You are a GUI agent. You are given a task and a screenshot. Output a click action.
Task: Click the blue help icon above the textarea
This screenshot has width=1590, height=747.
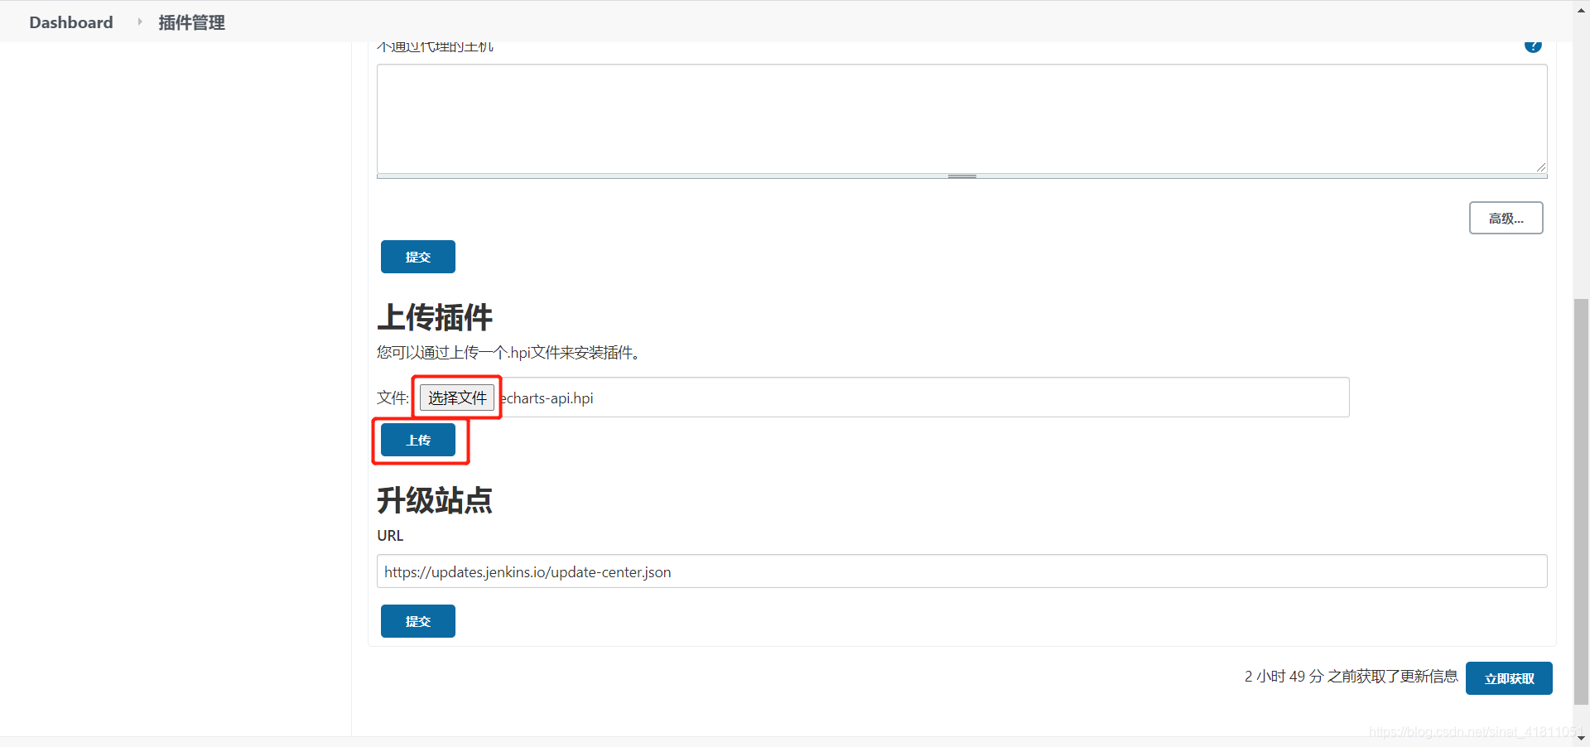[1533, 46]
